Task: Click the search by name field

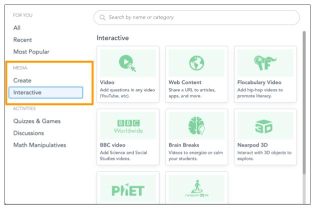Action: [200, 17]
